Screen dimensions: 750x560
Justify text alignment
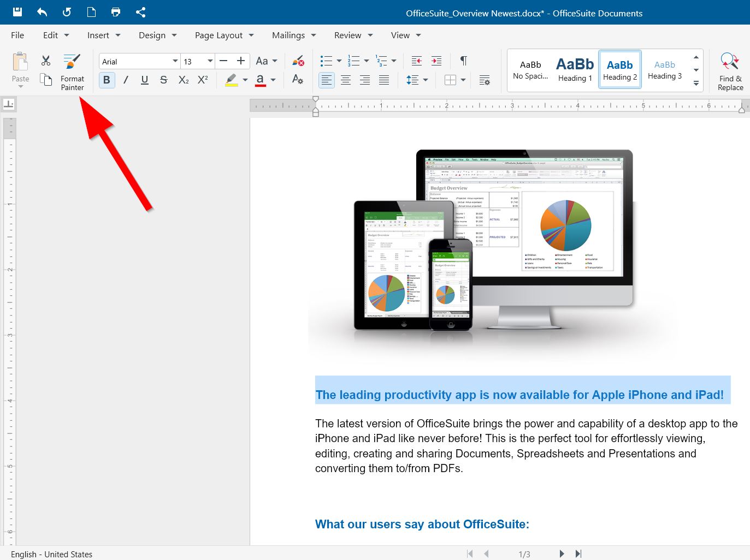click(x=384, y=80)
